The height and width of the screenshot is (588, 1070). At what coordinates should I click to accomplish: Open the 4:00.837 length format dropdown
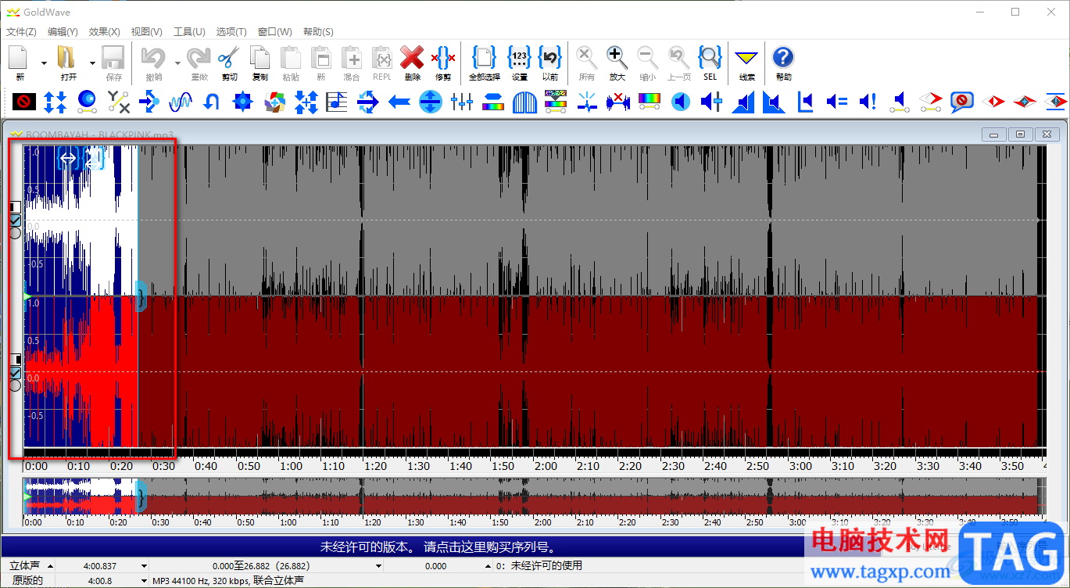pyautogui.click(x=143, y=565)
